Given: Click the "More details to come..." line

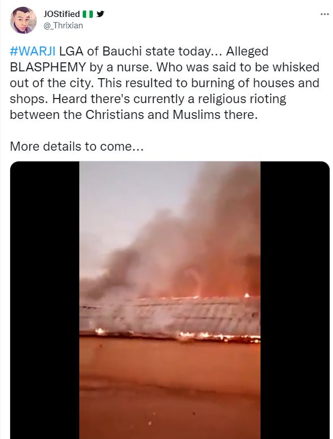Looking at the screenshot, I should pos(77,146).
